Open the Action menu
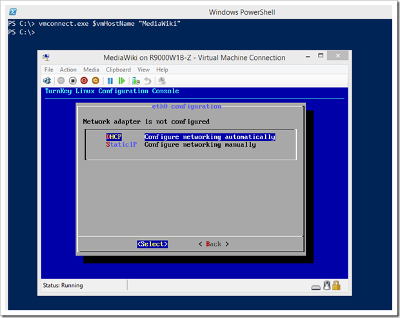This screenshot has height=318, width=400. tap(68, 70)
